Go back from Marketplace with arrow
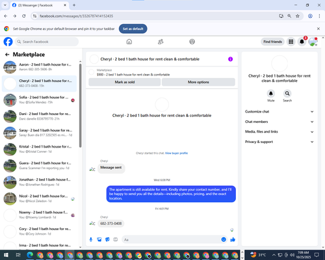The image size is (325, 260). 7,55
